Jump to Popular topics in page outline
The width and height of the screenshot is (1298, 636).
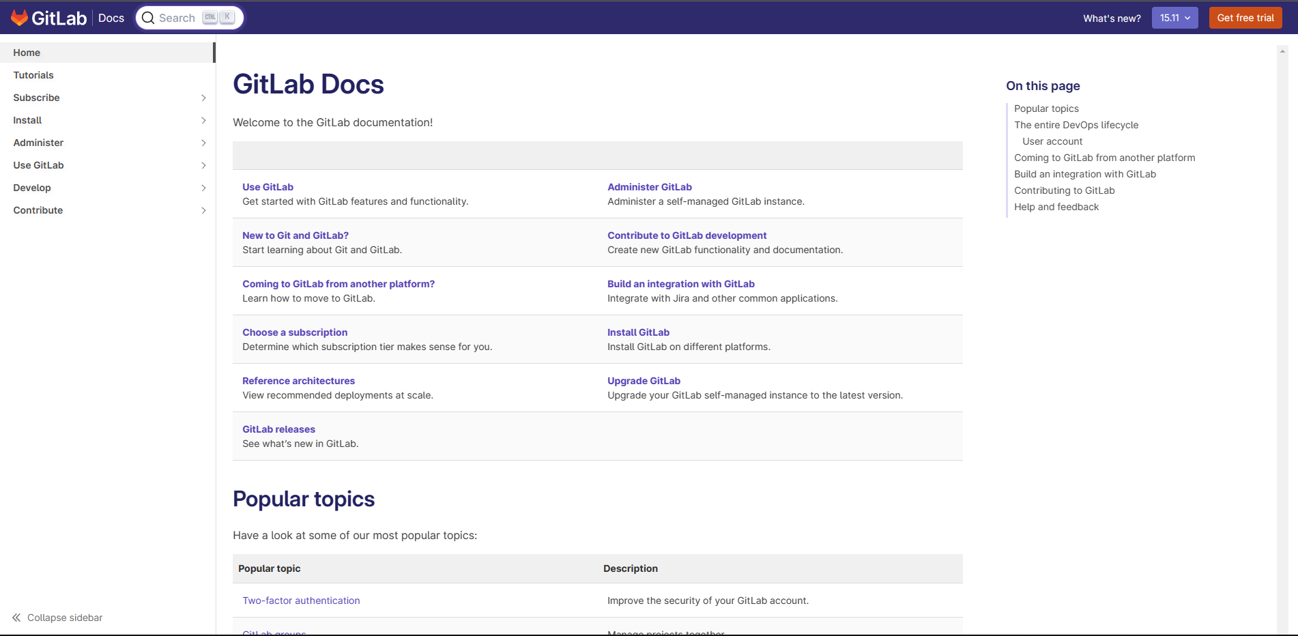click(x=1046, y=109)
